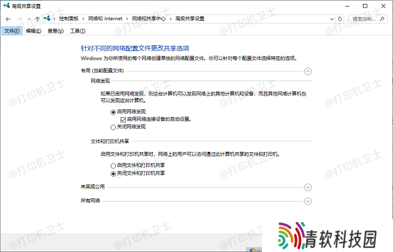Screen dimensions: 393x252
Task: Expand the 来宾或公用 section
Action: 308,187
